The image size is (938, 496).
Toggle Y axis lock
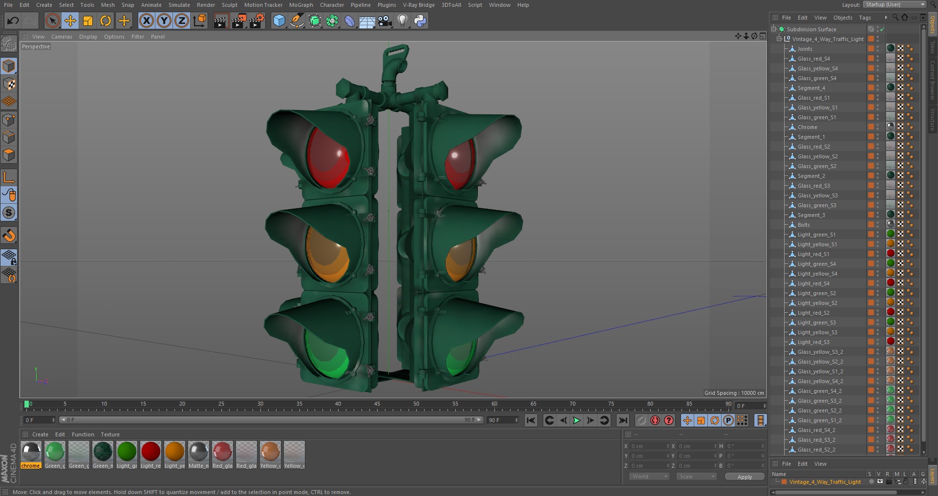(x=164, y=21)
